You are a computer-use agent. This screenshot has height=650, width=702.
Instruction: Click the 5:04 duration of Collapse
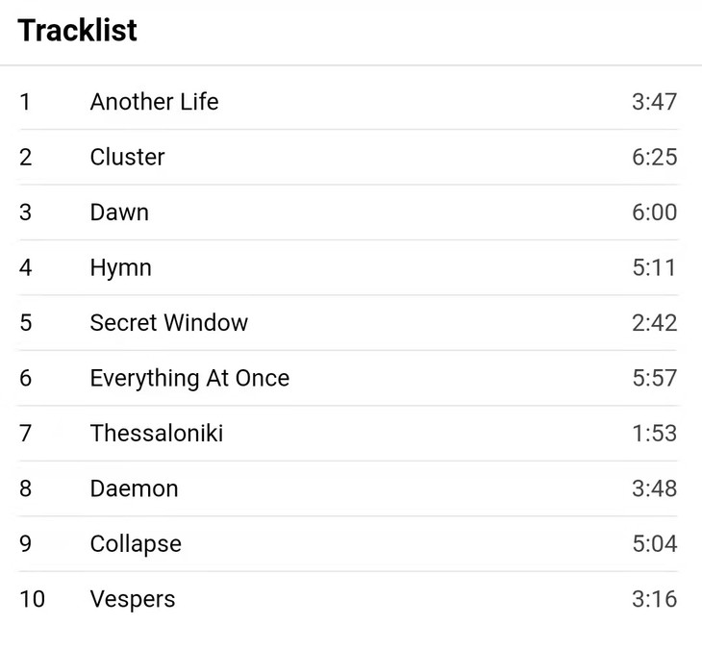[x=654, y=544]
